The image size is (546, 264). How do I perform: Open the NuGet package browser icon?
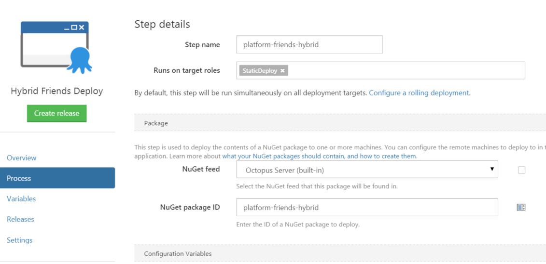(521, 207)
